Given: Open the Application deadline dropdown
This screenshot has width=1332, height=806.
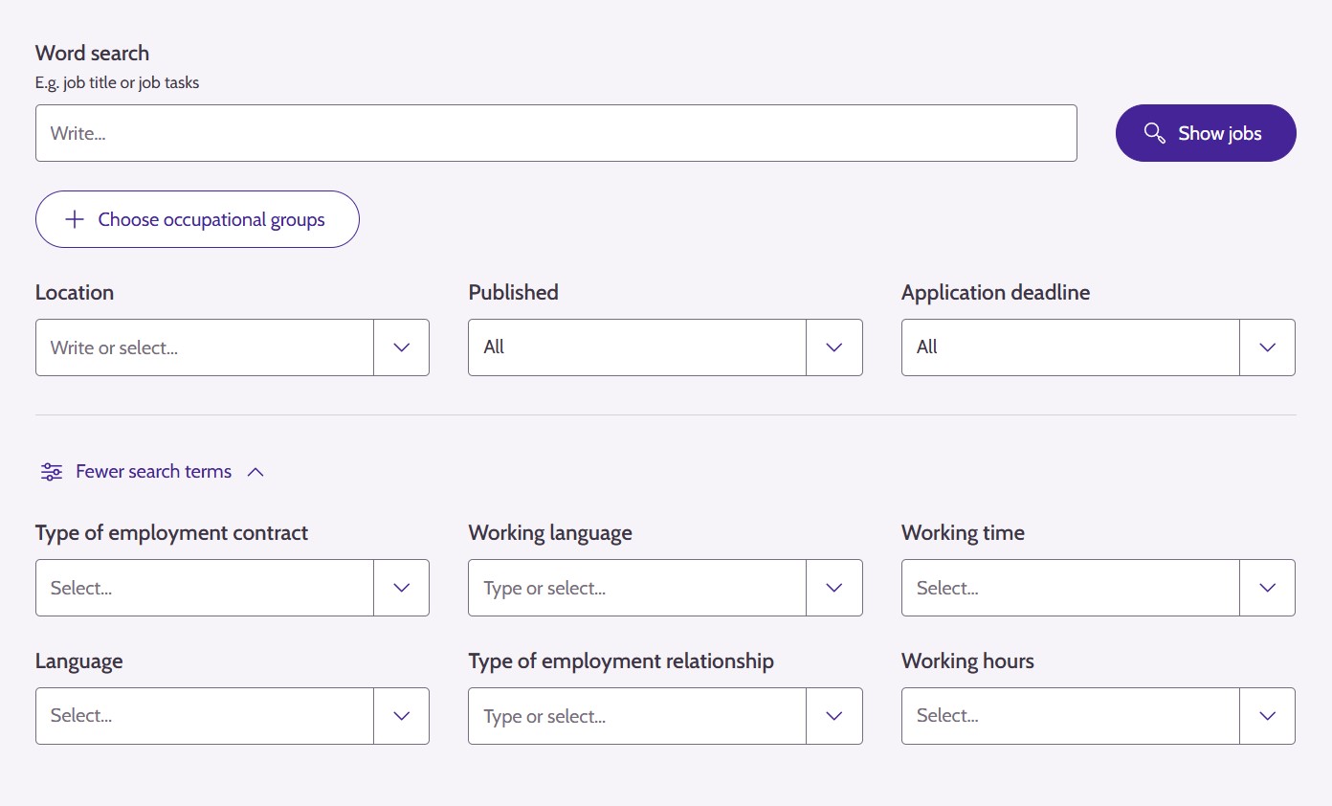Looking at the screenshot, I should pyautogui.click(x=1098, y=347).
